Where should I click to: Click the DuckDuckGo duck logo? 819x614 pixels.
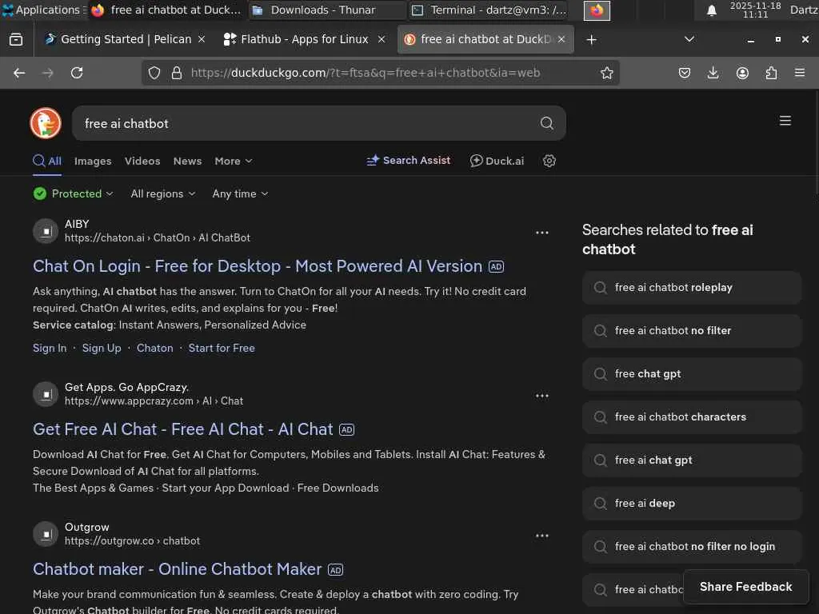click(x=46, y=123)
